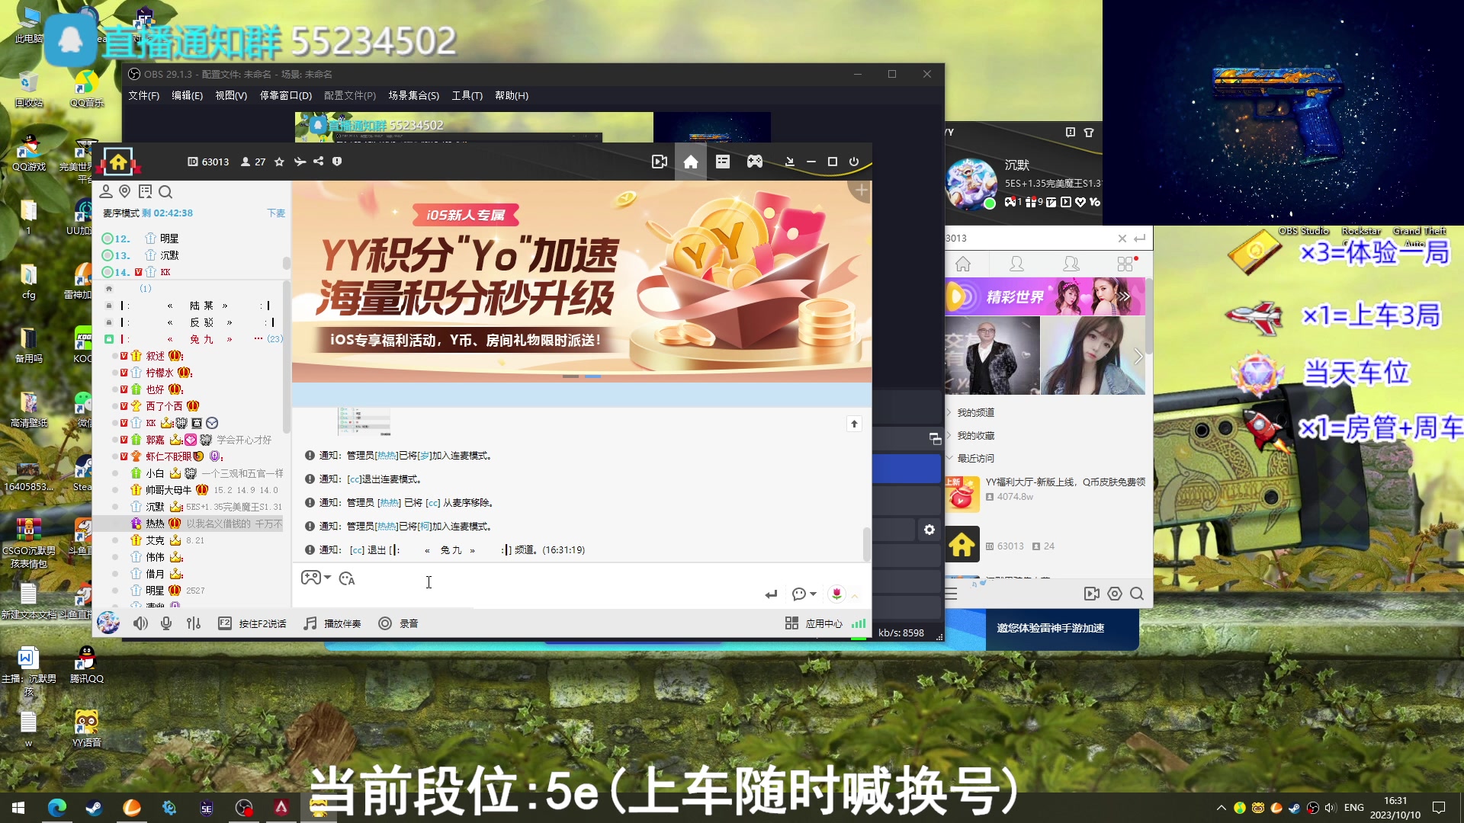Click the report shield icon in channel header
This screenshot has width=1464, height=823.
(x=337, y=162)
